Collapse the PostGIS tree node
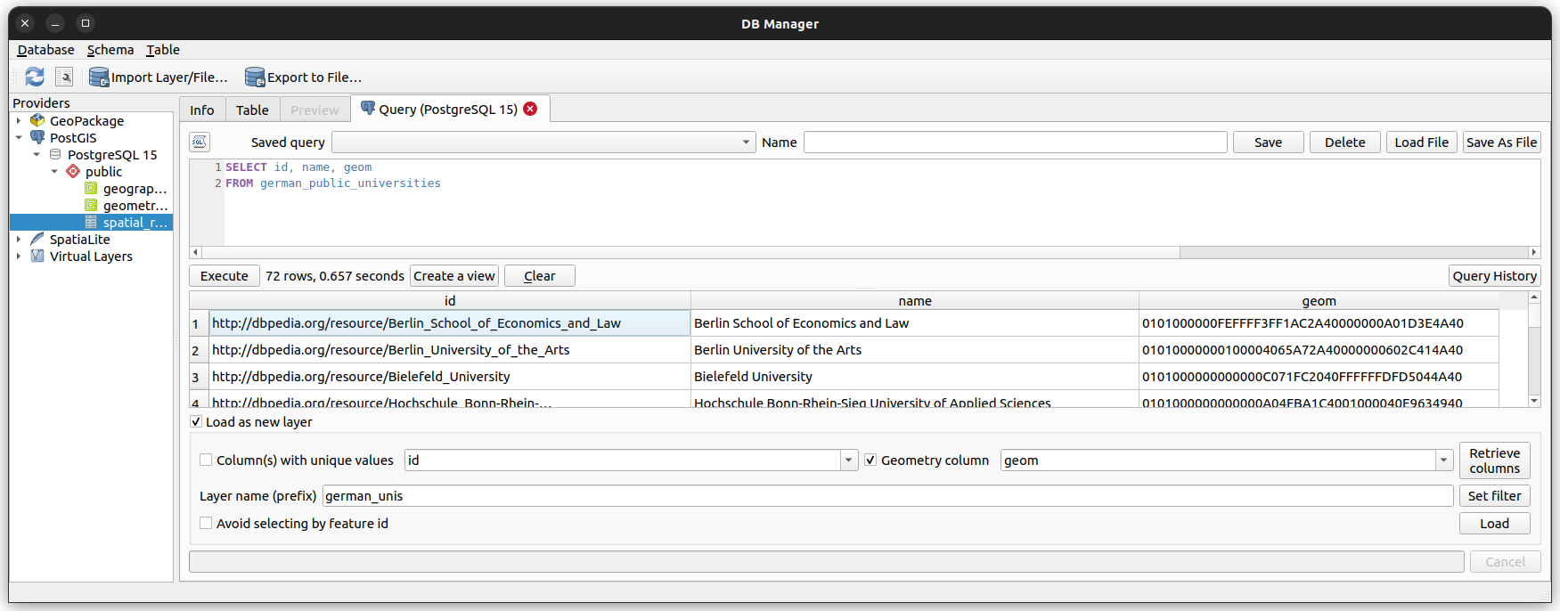 point(19,138)
